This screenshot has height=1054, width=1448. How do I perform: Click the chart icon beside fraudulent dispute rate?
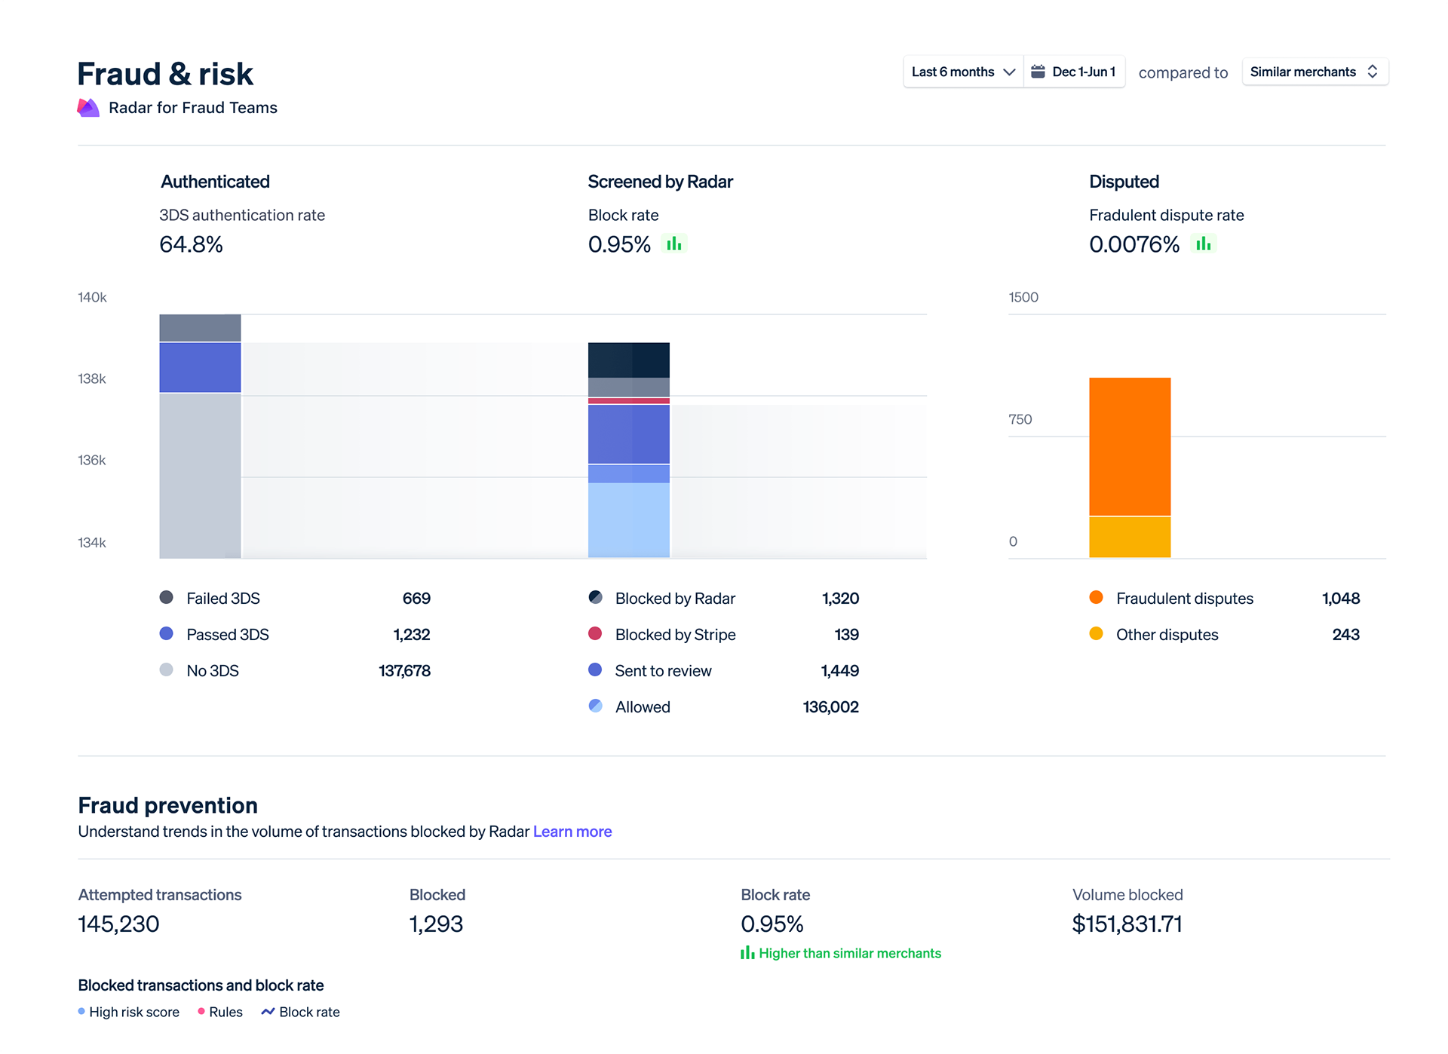coord(1203,244)
